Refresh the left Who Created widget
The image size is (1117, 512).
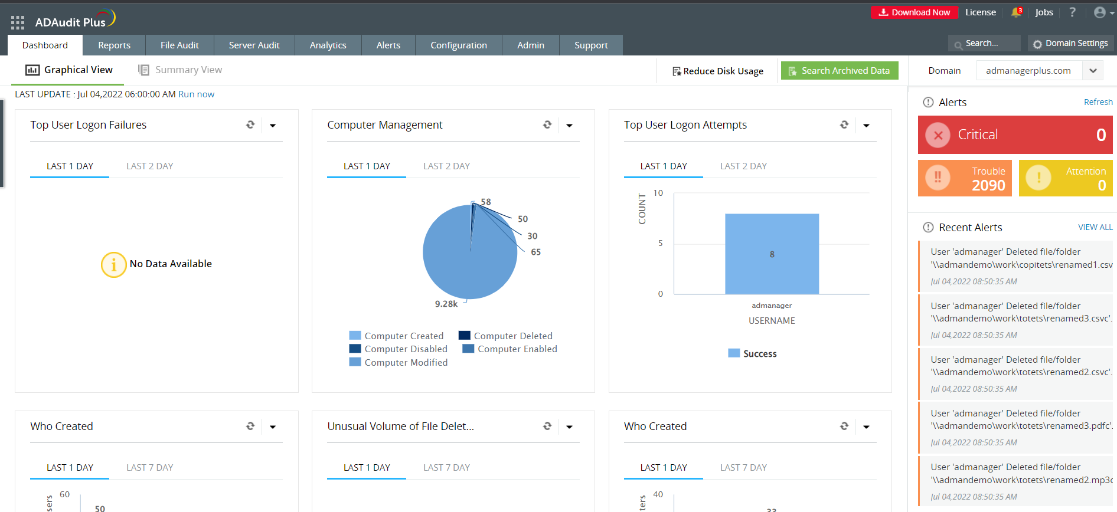(250, 426)
